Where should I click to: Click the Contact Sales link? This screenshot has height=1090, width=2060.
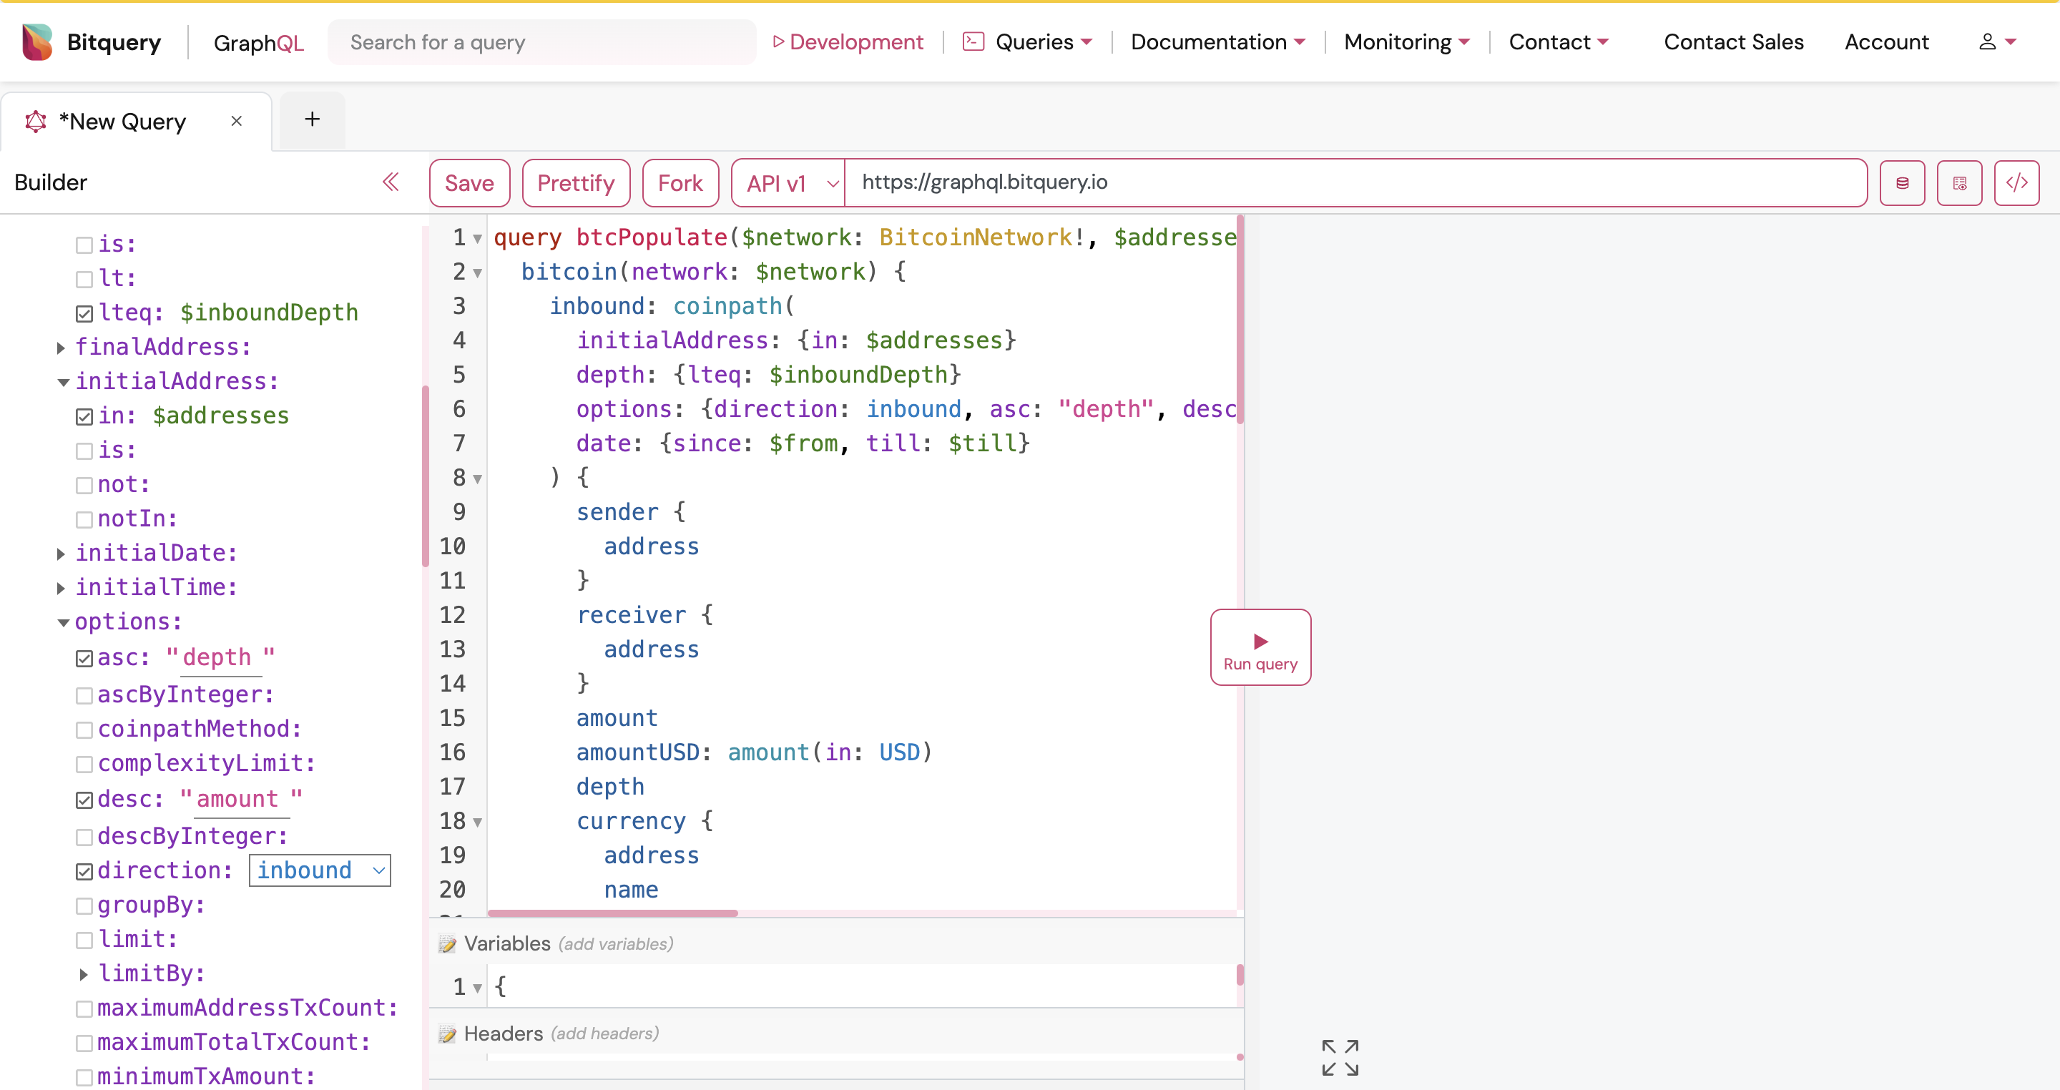[x=1733, y=41]
